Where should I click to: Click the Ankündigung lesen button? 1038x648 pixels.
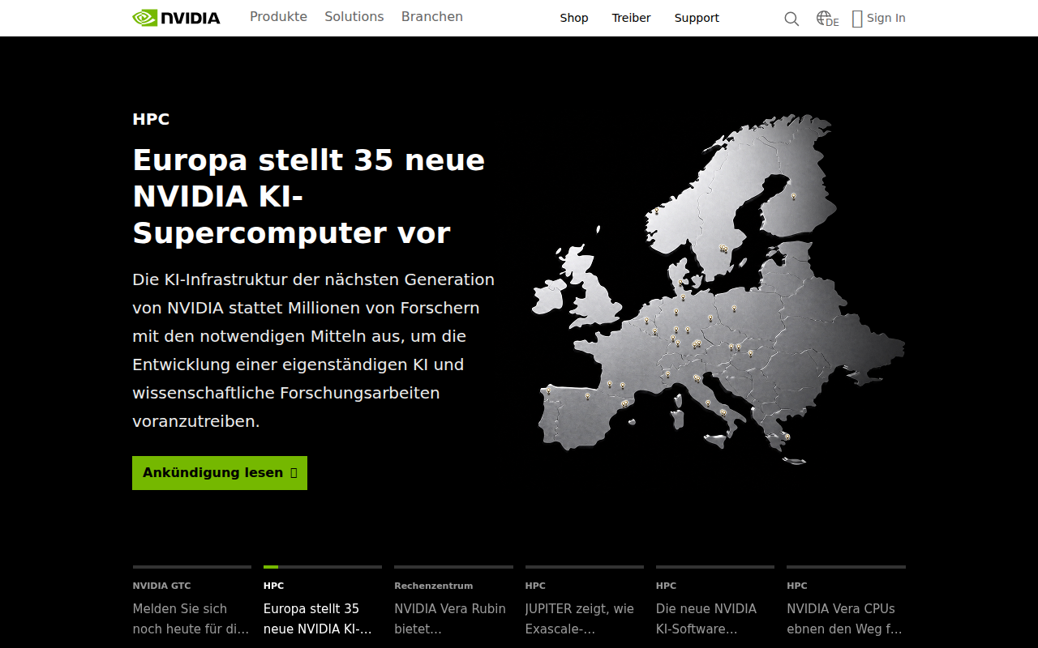(220, 473)
